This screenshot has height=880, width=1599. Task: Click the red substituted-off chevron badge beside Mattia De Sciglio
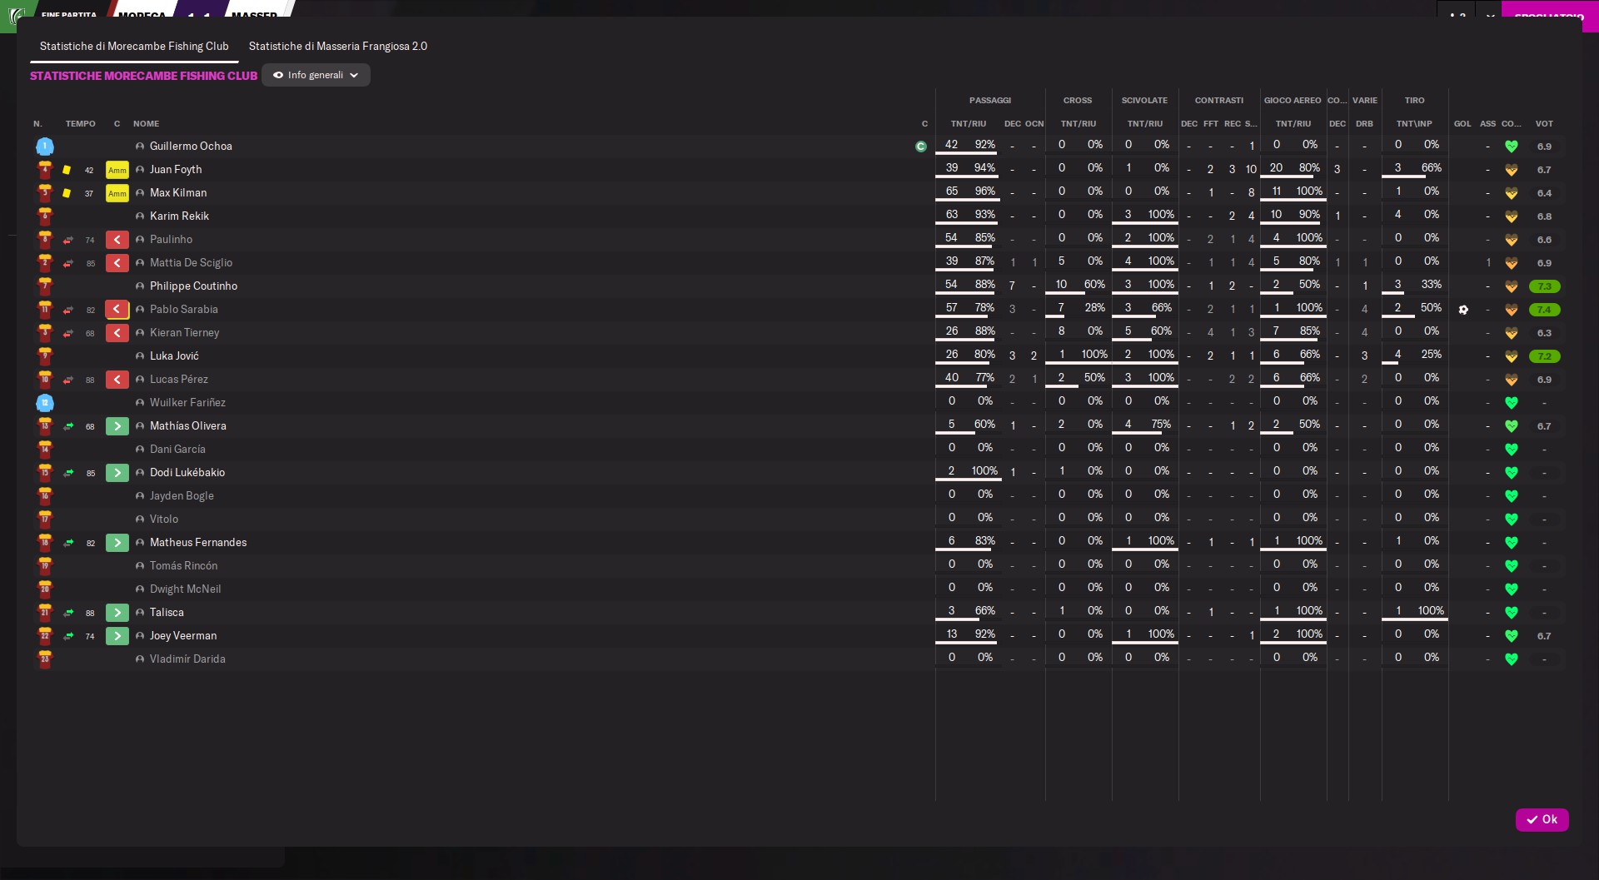pyautogui.click(x=117, y=263)
